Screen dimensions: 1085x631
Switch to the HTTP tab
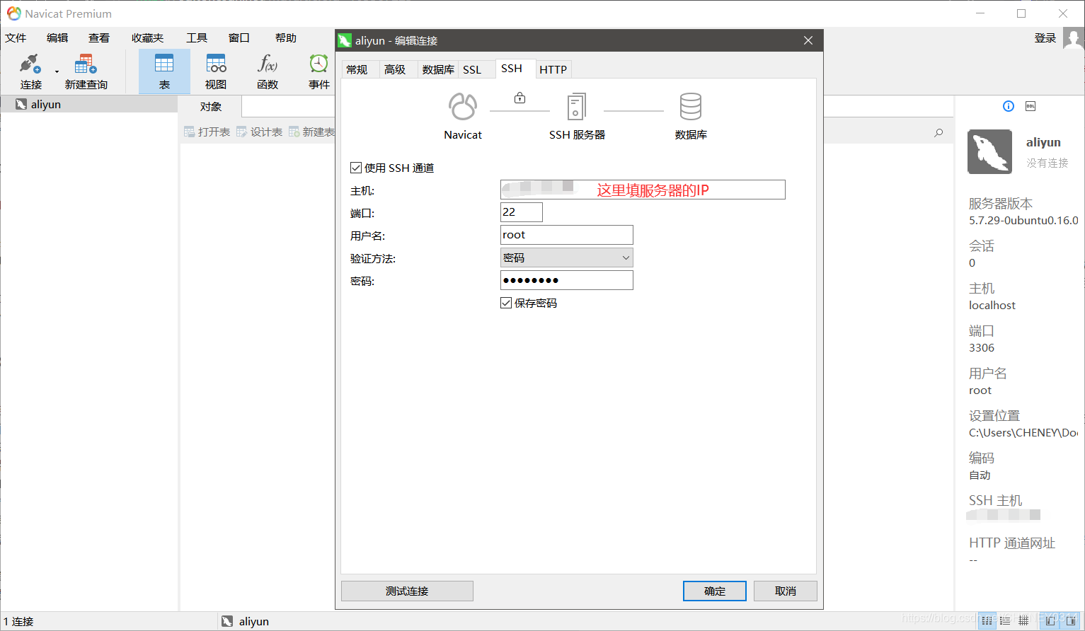click(553, 69)
